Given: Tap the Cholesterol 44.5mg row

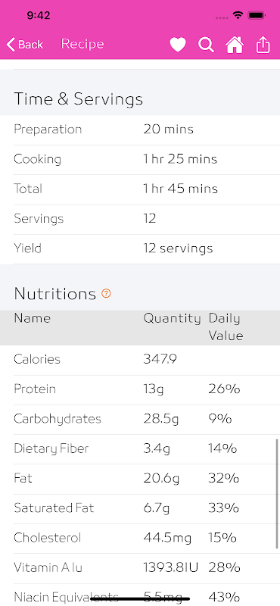Looking at the screenshot, I should (147, 539).
